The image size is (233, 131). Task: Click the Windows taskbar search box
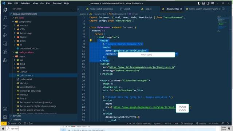[12, 128]
